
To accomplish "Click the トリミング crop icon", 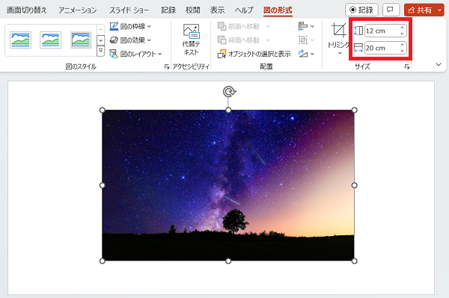I will point(338,31).
